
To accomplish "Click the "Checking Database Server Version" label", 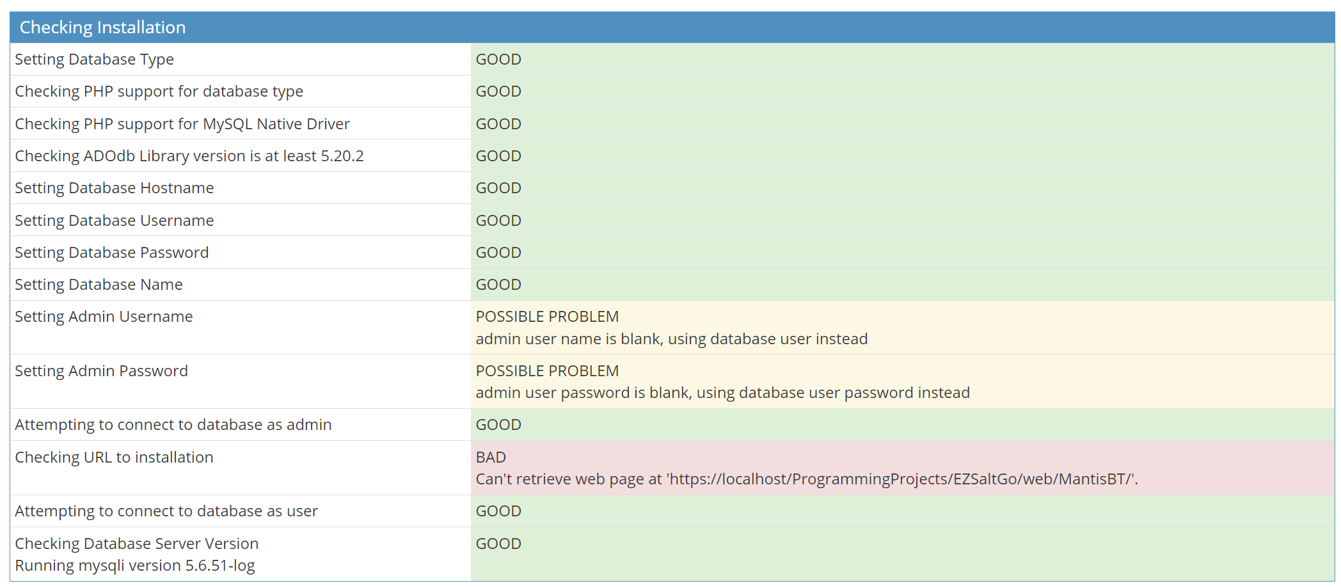I will 136,544.
